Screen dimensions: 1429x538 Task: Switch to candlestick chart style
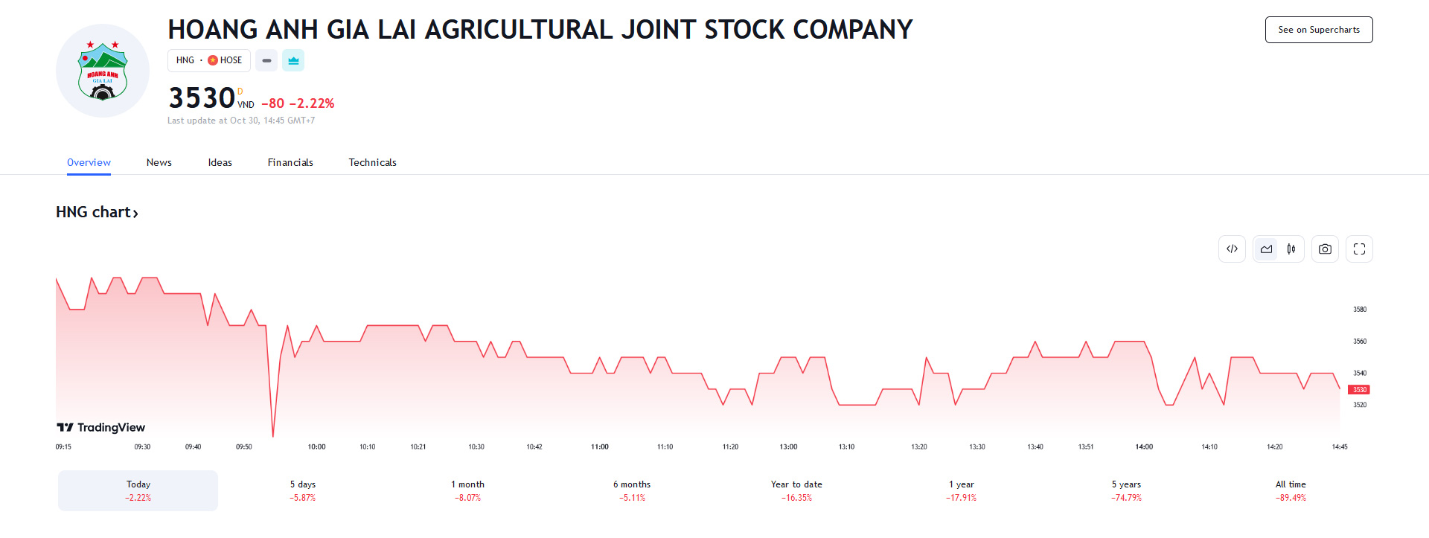[1291, 249]
